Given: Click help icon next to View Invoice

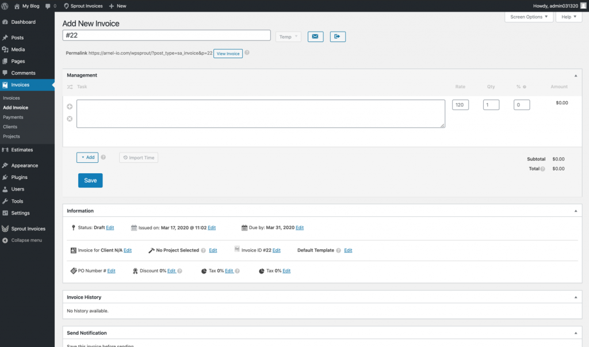Looking at the screenshot, I should (x=247, y=53).
